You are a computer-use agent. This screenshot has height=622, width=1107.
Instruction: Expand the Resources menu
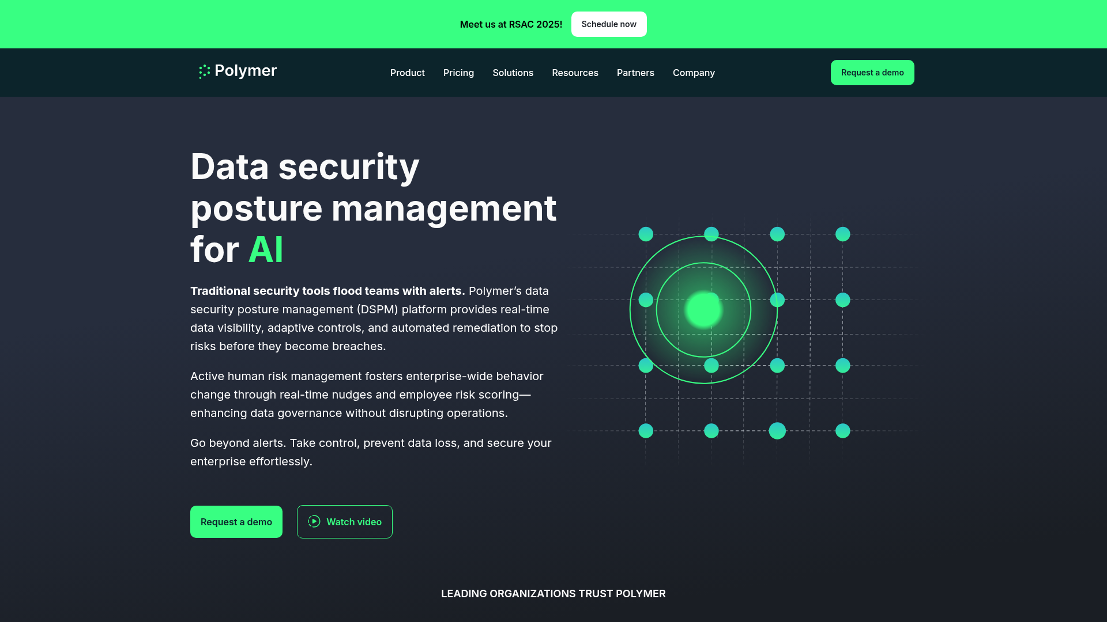575,73
